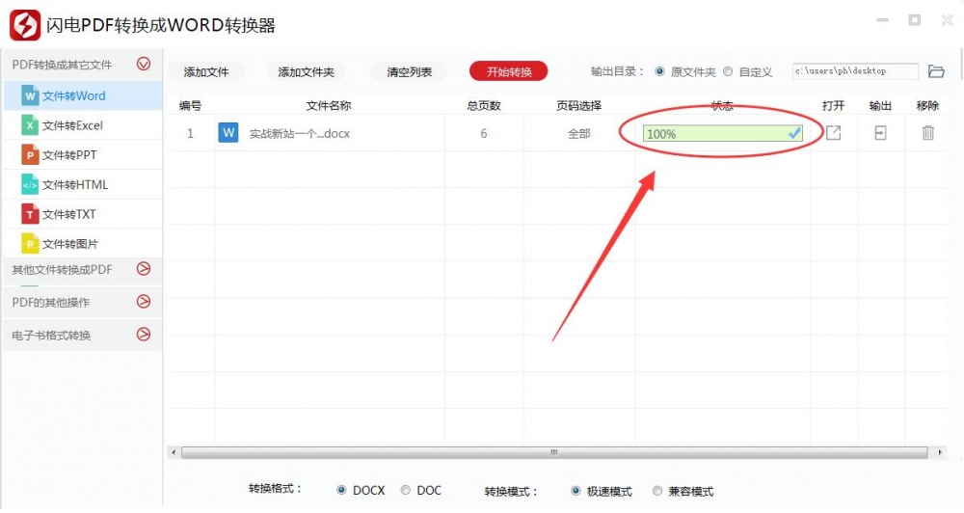964x513 pixels.
Task: Open the 文件转PPT menu item
Action: (x=83, y=155)
